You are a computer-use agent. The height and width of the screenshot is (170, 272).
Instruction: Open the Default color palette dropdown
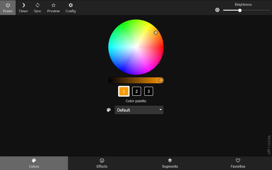pyautogui.click(x=136, y=110)
